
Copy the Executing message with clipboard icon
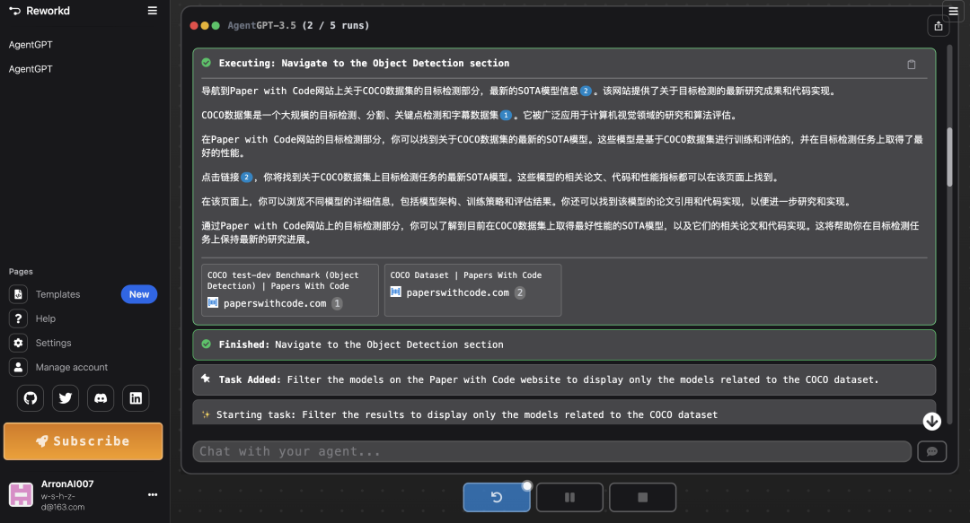click(x=912, y=65)
